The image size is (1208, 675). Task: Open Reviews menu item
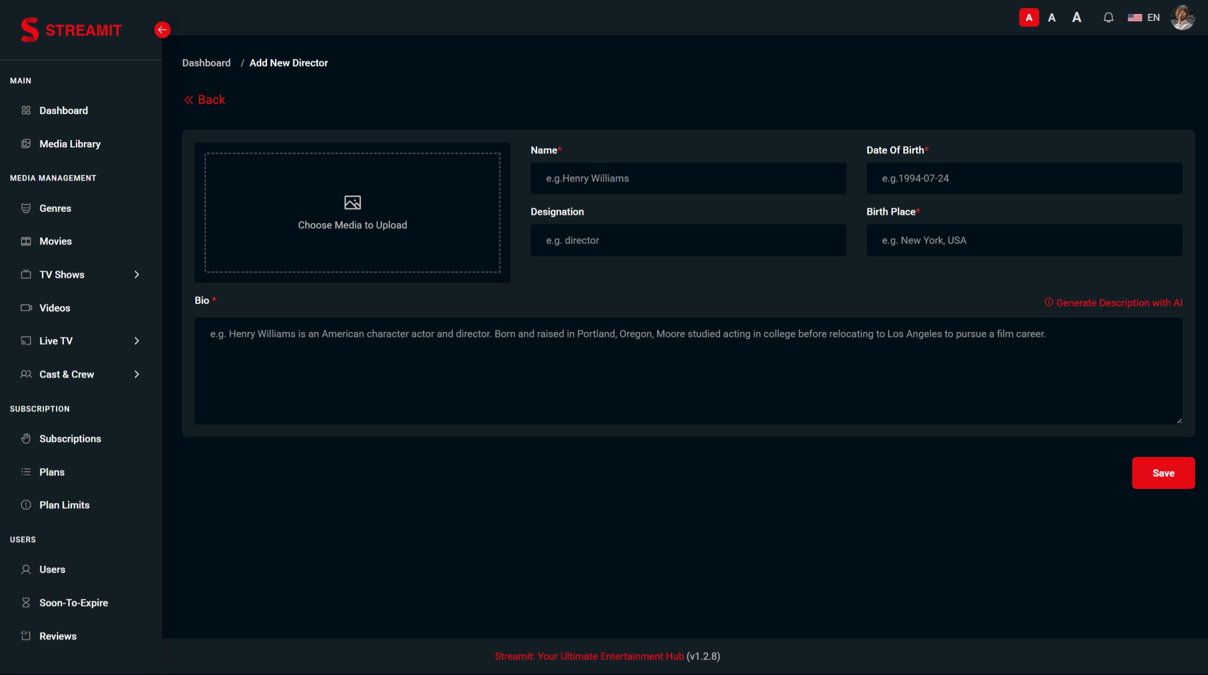tap(58, 636)
